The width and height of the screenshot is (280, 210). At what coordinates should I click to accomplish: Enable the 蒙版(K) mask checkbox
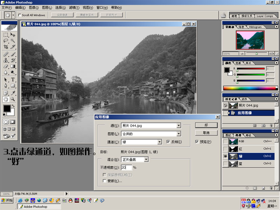pos(105,181)
